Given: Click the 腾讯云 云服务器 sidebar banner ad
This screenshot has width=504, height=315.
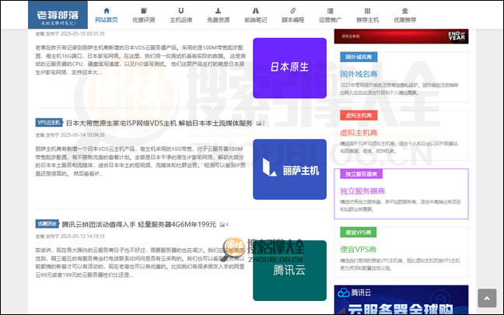Looking at the screenshot, I should tap(401, 299).
